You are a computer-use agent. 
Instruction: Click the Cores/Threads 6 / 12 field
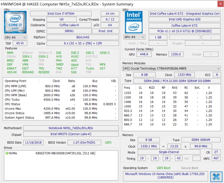[x=110, y=19]
